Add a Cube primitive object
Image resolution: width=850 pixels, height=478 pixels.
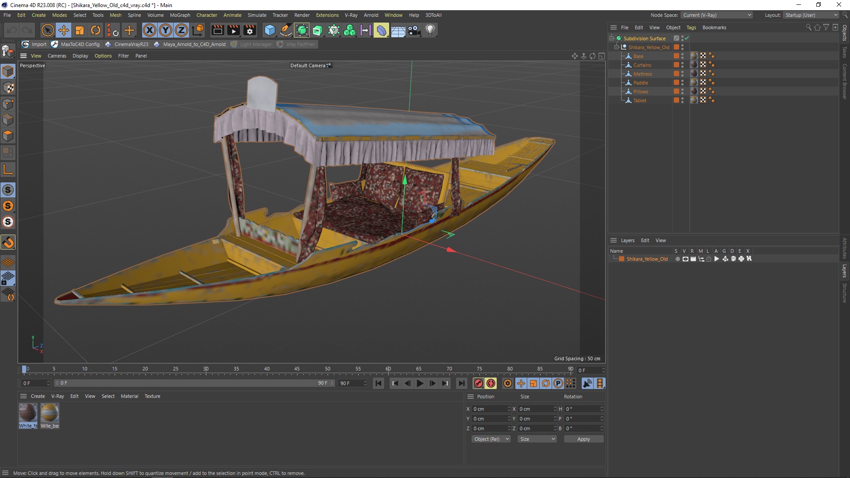[270, 30]
